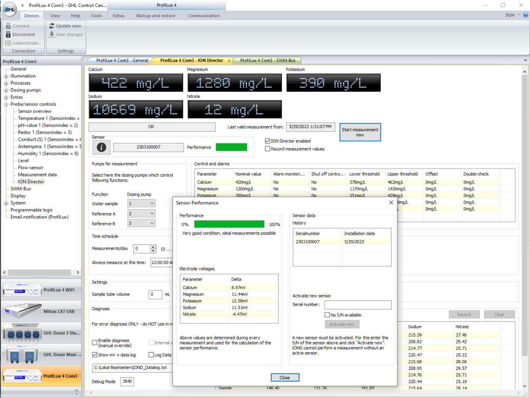Select Sensor overview in the tree
The width and height of the screenshot is (530, 398).
(x=34, y=112)
